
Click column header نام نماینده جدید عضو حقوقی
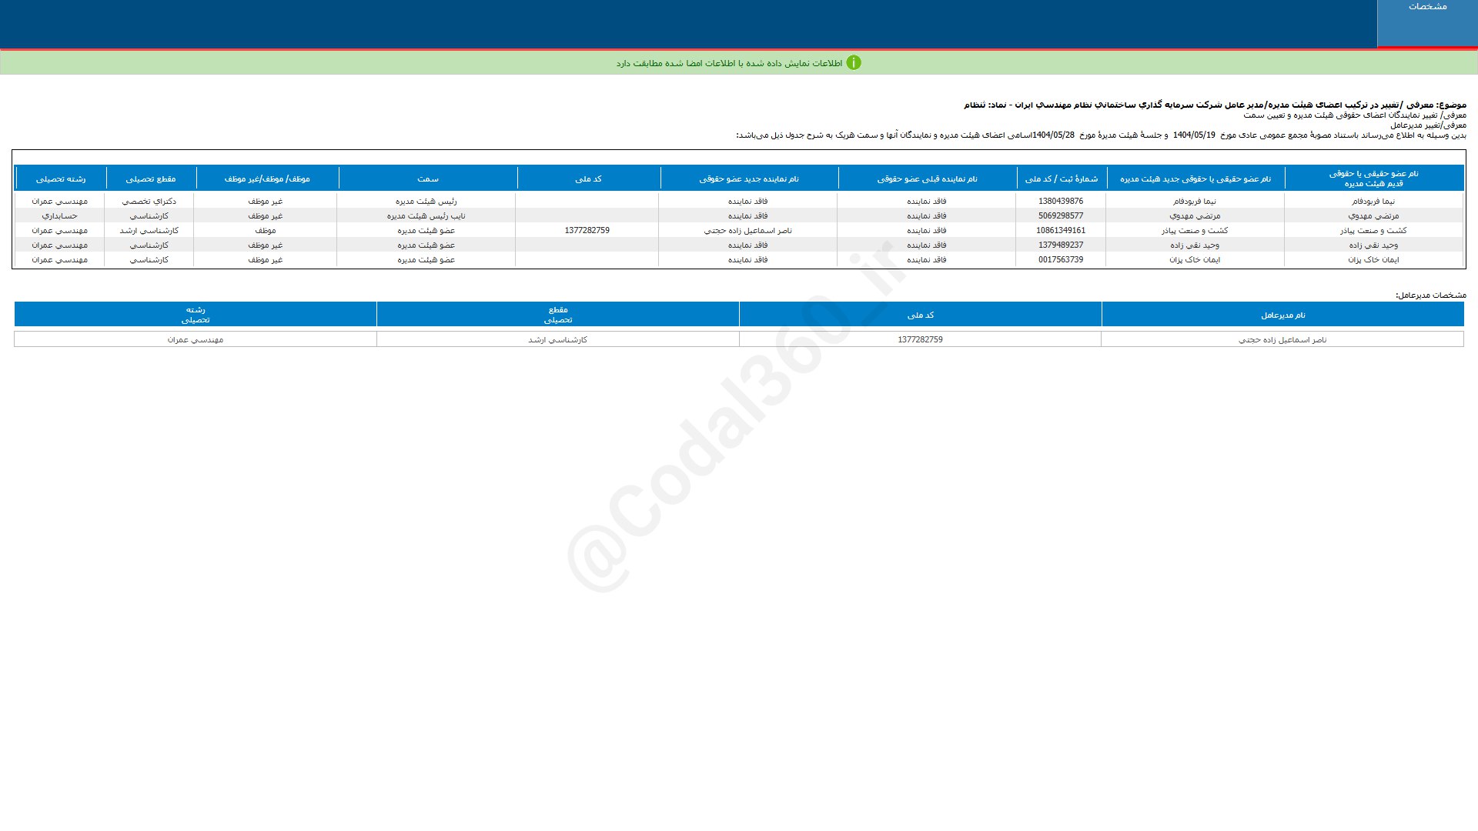pos(749,179)
